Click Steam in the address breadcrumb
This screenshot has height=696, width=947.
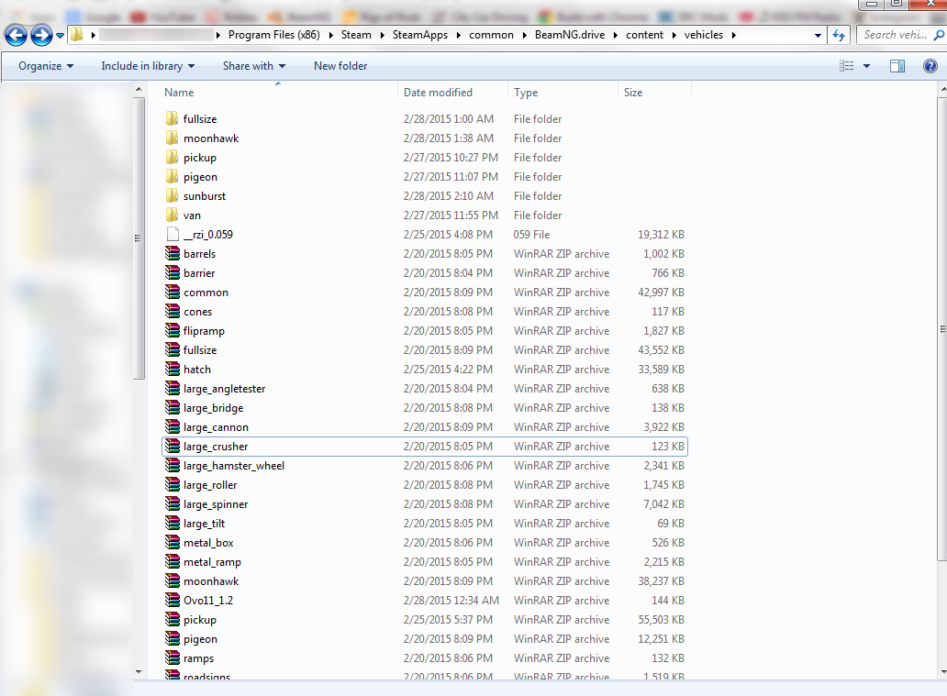(x=356, y=35)
